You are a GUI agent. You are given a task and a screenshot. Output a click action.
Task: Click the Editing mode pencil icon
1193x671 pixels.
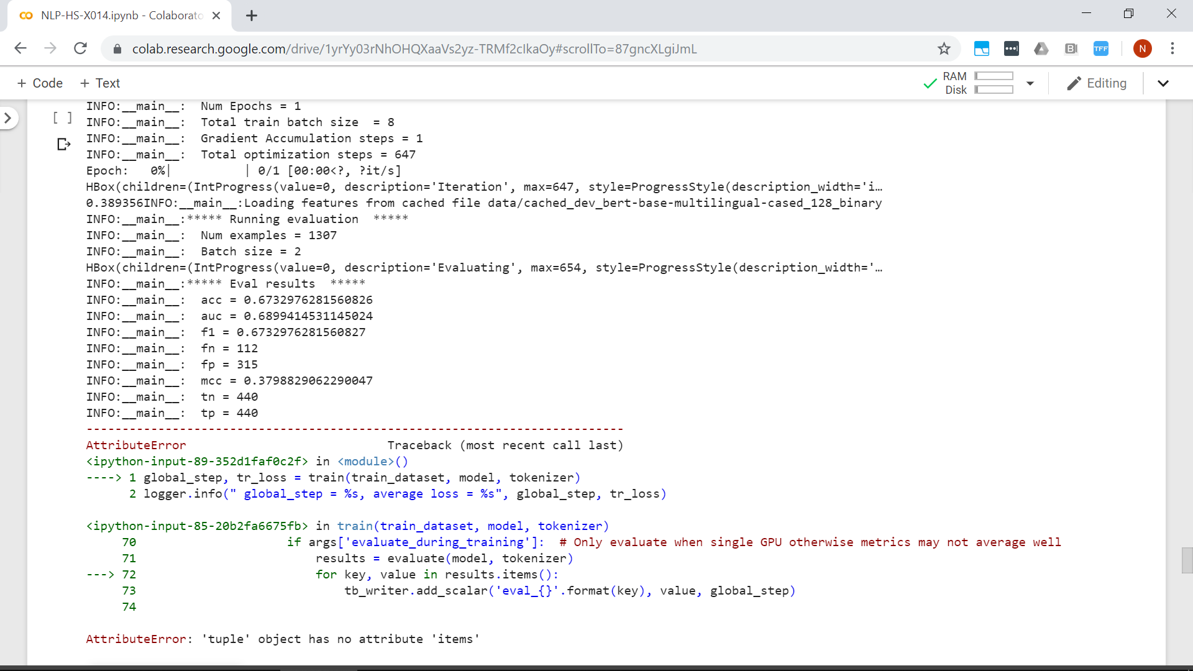pos(1073,83)
